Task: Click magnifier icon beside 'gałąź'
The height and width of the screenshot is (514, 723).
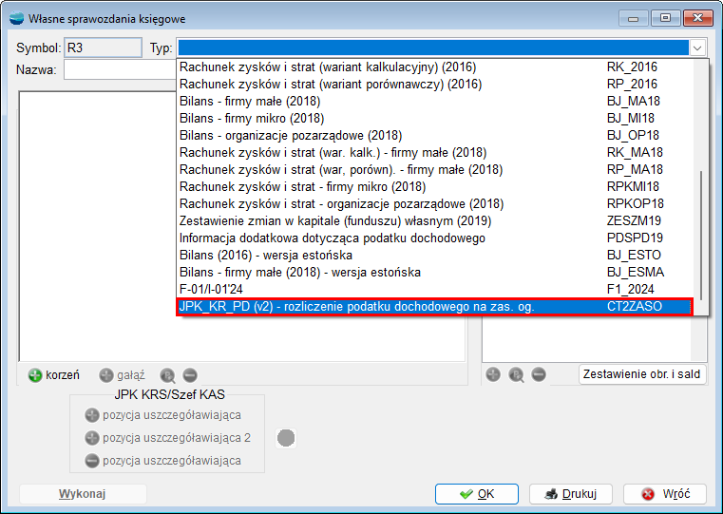Action: [x=168, y=375]
